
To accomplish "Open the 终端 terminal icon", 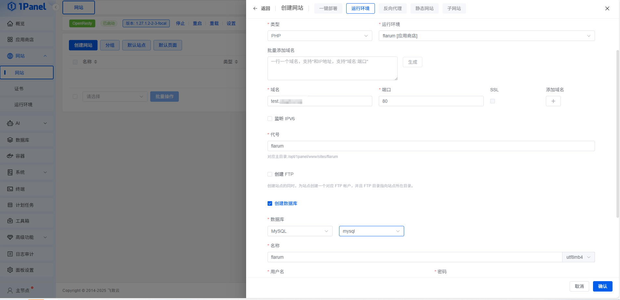I will tap(10, 189).
